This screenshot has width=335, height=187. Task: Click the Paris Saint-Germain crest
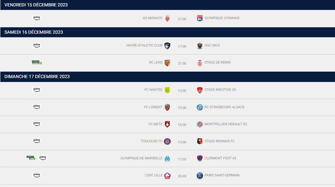coord(200,176)
